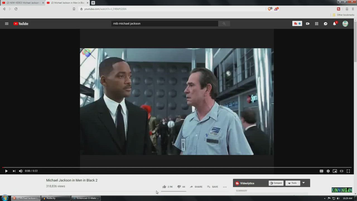
Task: Toggle closed captions on the video
Action: [x=321, y=171]
